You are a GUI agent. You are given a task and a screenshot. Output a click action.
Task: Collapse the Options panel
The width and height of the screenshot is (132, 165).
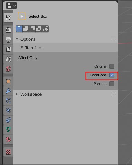tap(17, 39)
